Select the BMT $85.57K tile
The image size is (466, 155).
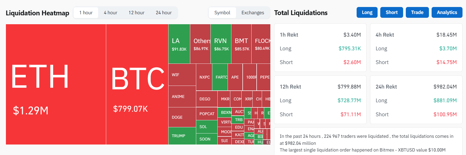[x=241, y=44]
